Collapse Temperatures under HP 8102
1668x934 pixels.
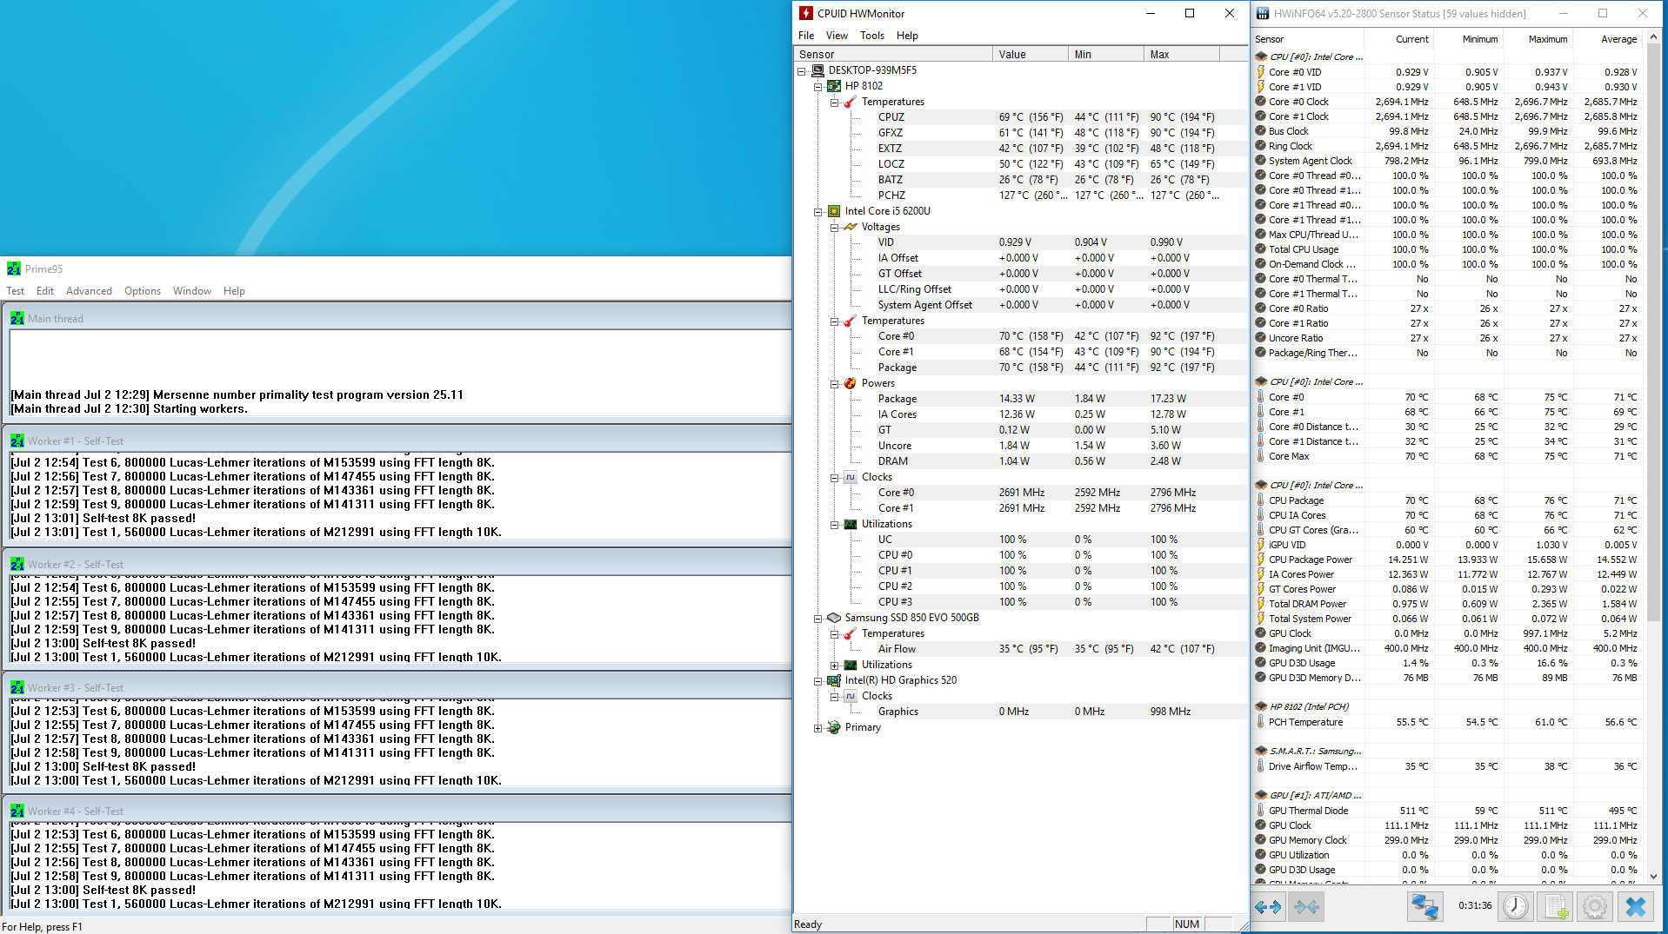835,103
